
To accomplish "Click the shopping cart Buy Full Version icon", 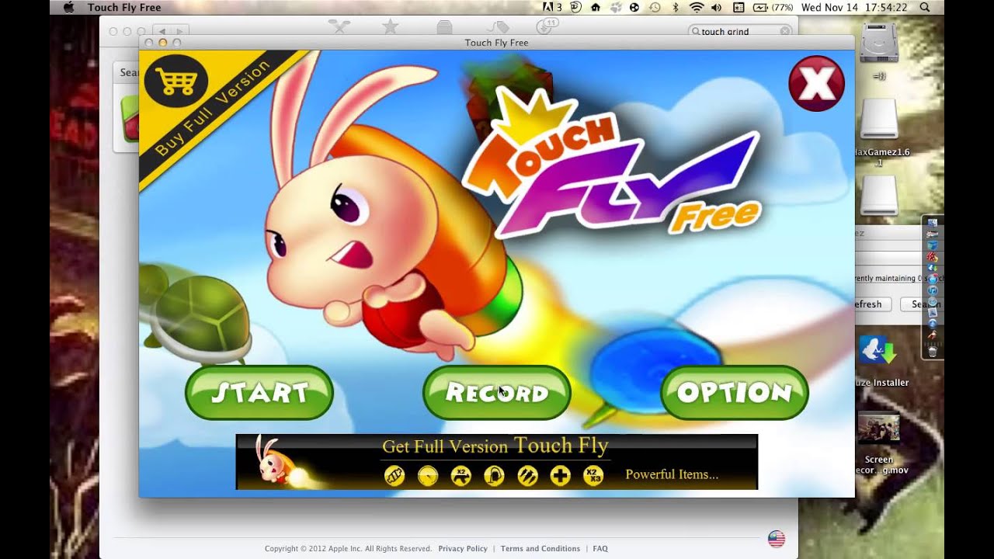I will 176,81.
